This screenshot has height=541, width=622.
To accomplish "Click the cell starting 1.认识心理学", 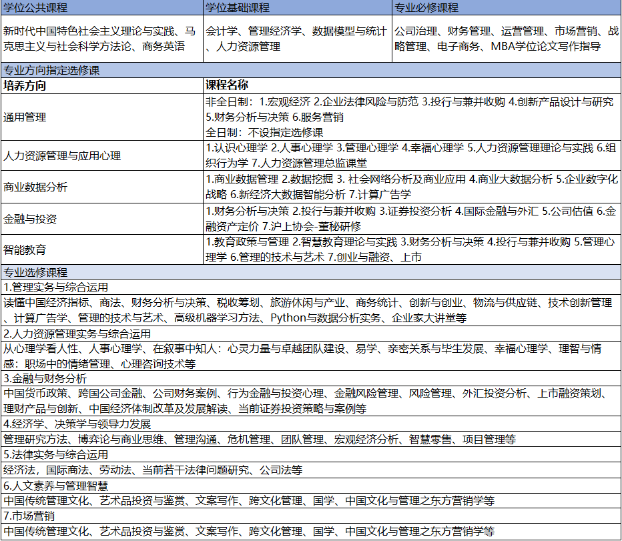I will [412, 155].
